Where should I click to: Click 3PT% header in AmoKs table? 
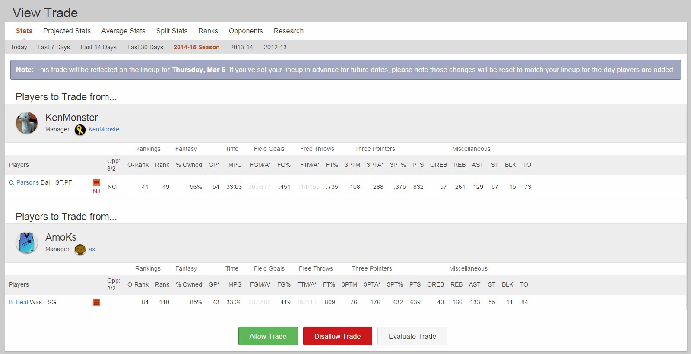pos(395,284)
